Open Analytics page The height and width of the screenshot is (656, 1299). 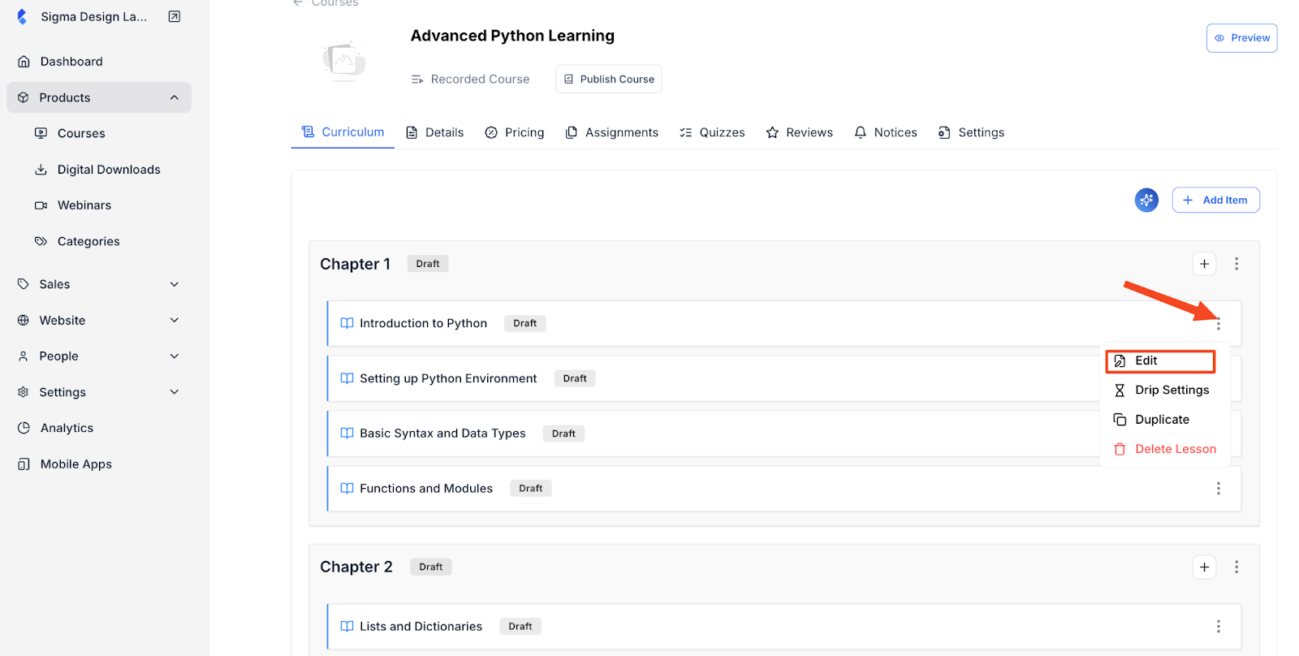[x=67, y=428]
